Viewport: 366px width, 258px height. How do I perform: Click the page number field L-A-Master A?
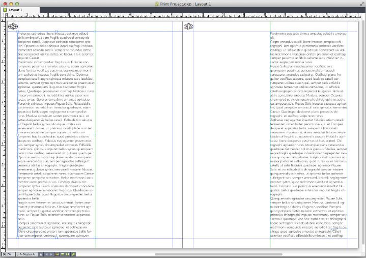click(x=26, y=254)
